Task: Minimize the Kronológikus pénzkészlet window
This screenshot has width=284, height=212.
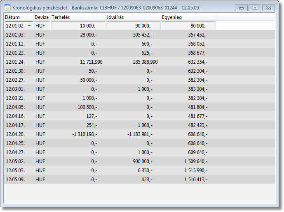Action: [241, 8]
